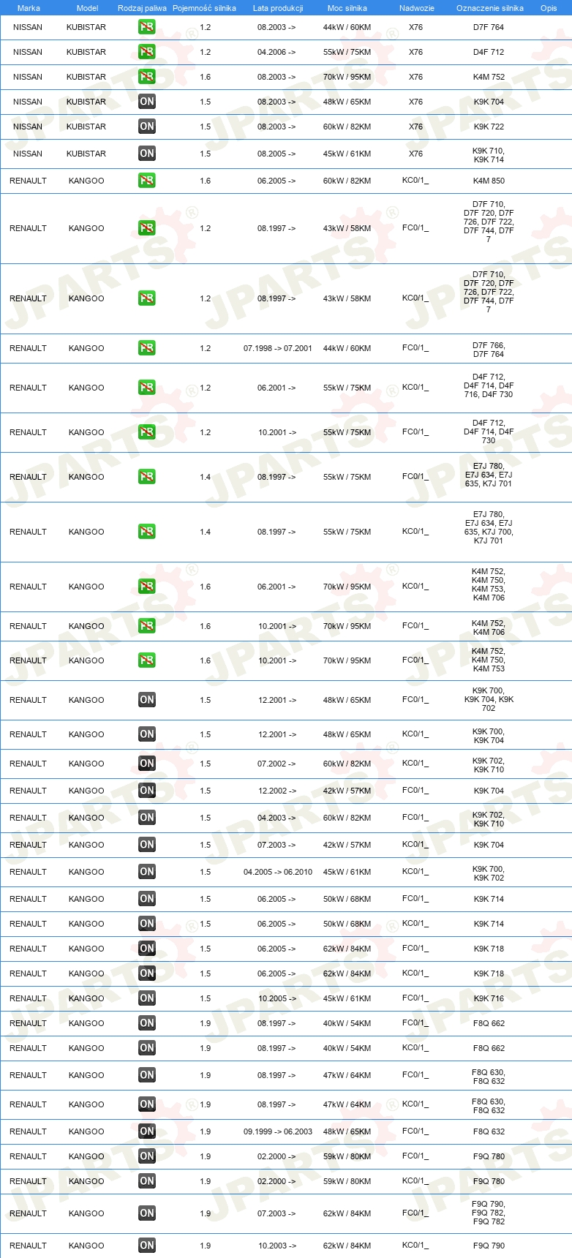Screen dimensions: 572x1258
Task: Select engine code K4M 850
Action: [x=489, y=181]
